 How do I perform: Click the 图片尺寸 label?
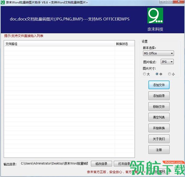click(149, 68)
